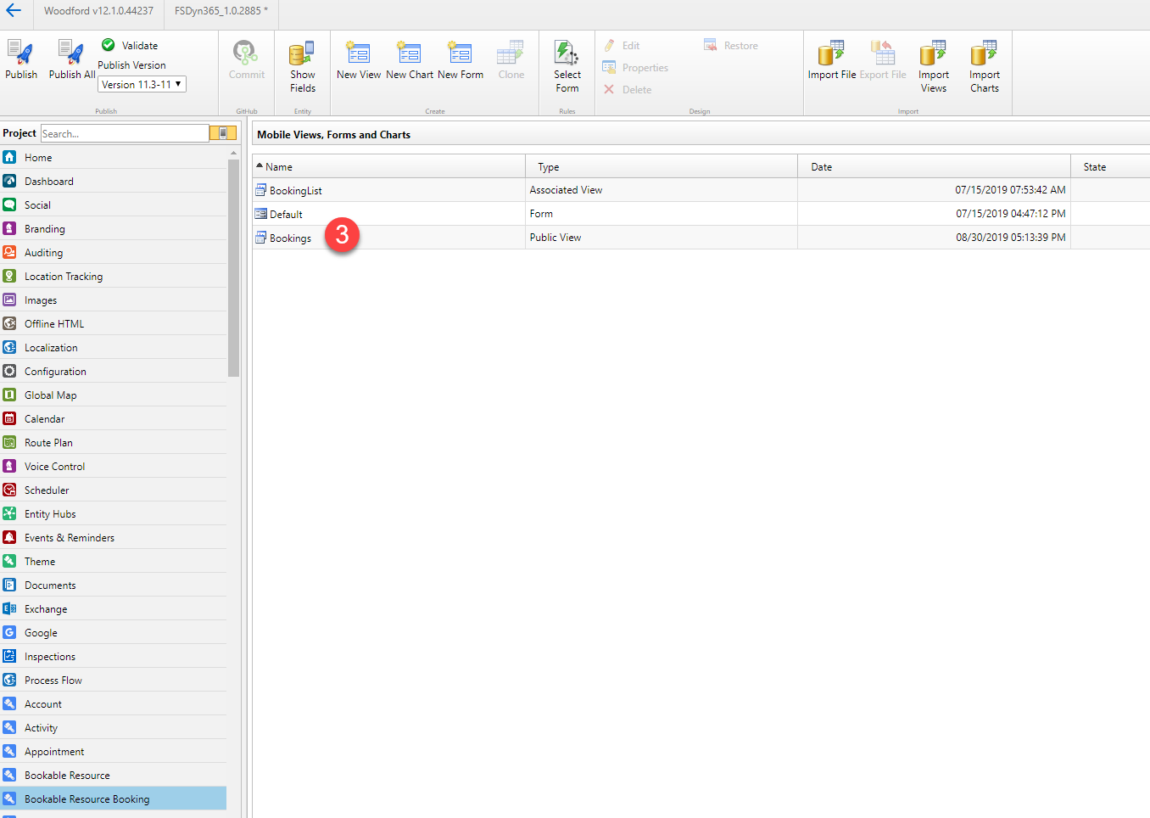Open Auditing section
Viewport: 1150px width, 818px height.
tap(114, 253)
